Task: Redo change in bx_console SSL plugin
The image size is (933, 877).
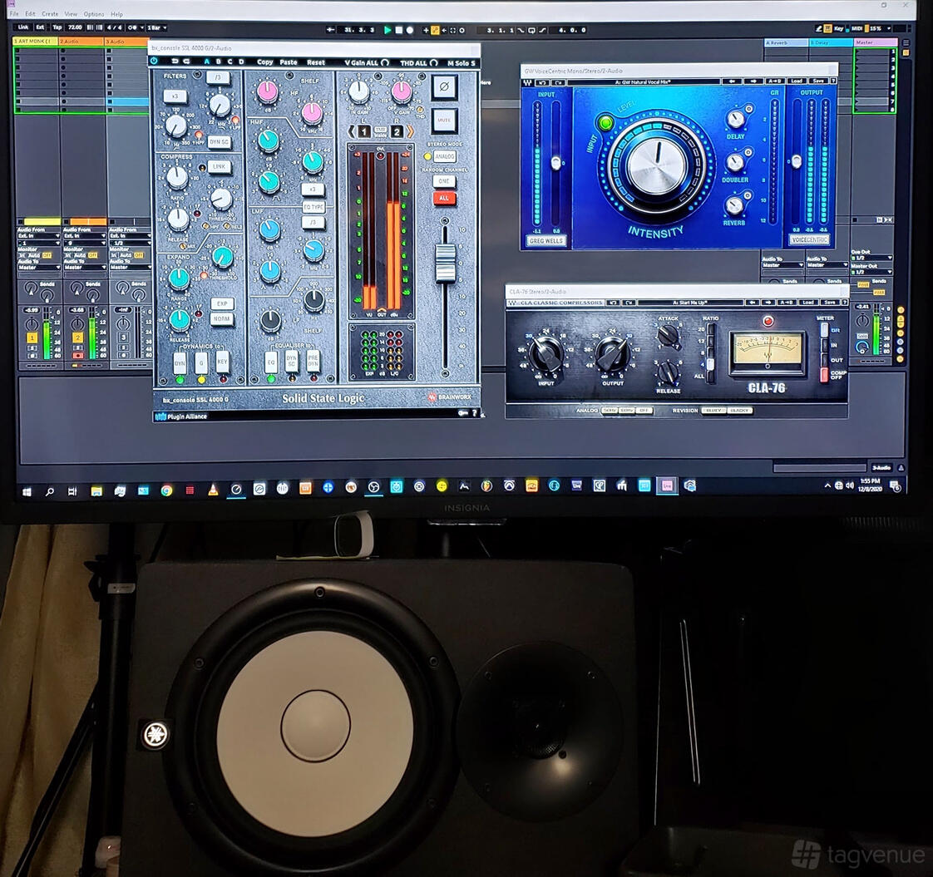Action: tap(186, 62)
